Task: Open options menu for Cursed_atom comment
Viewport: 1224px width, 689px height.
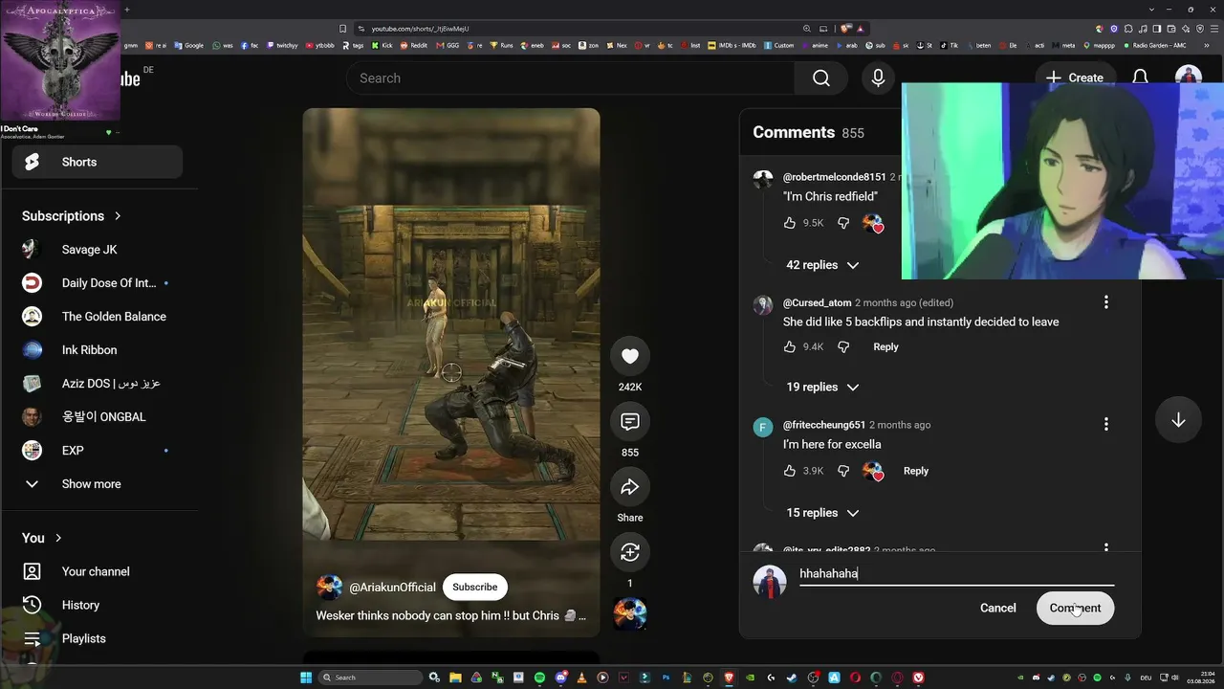Action: pos(1105,302)
